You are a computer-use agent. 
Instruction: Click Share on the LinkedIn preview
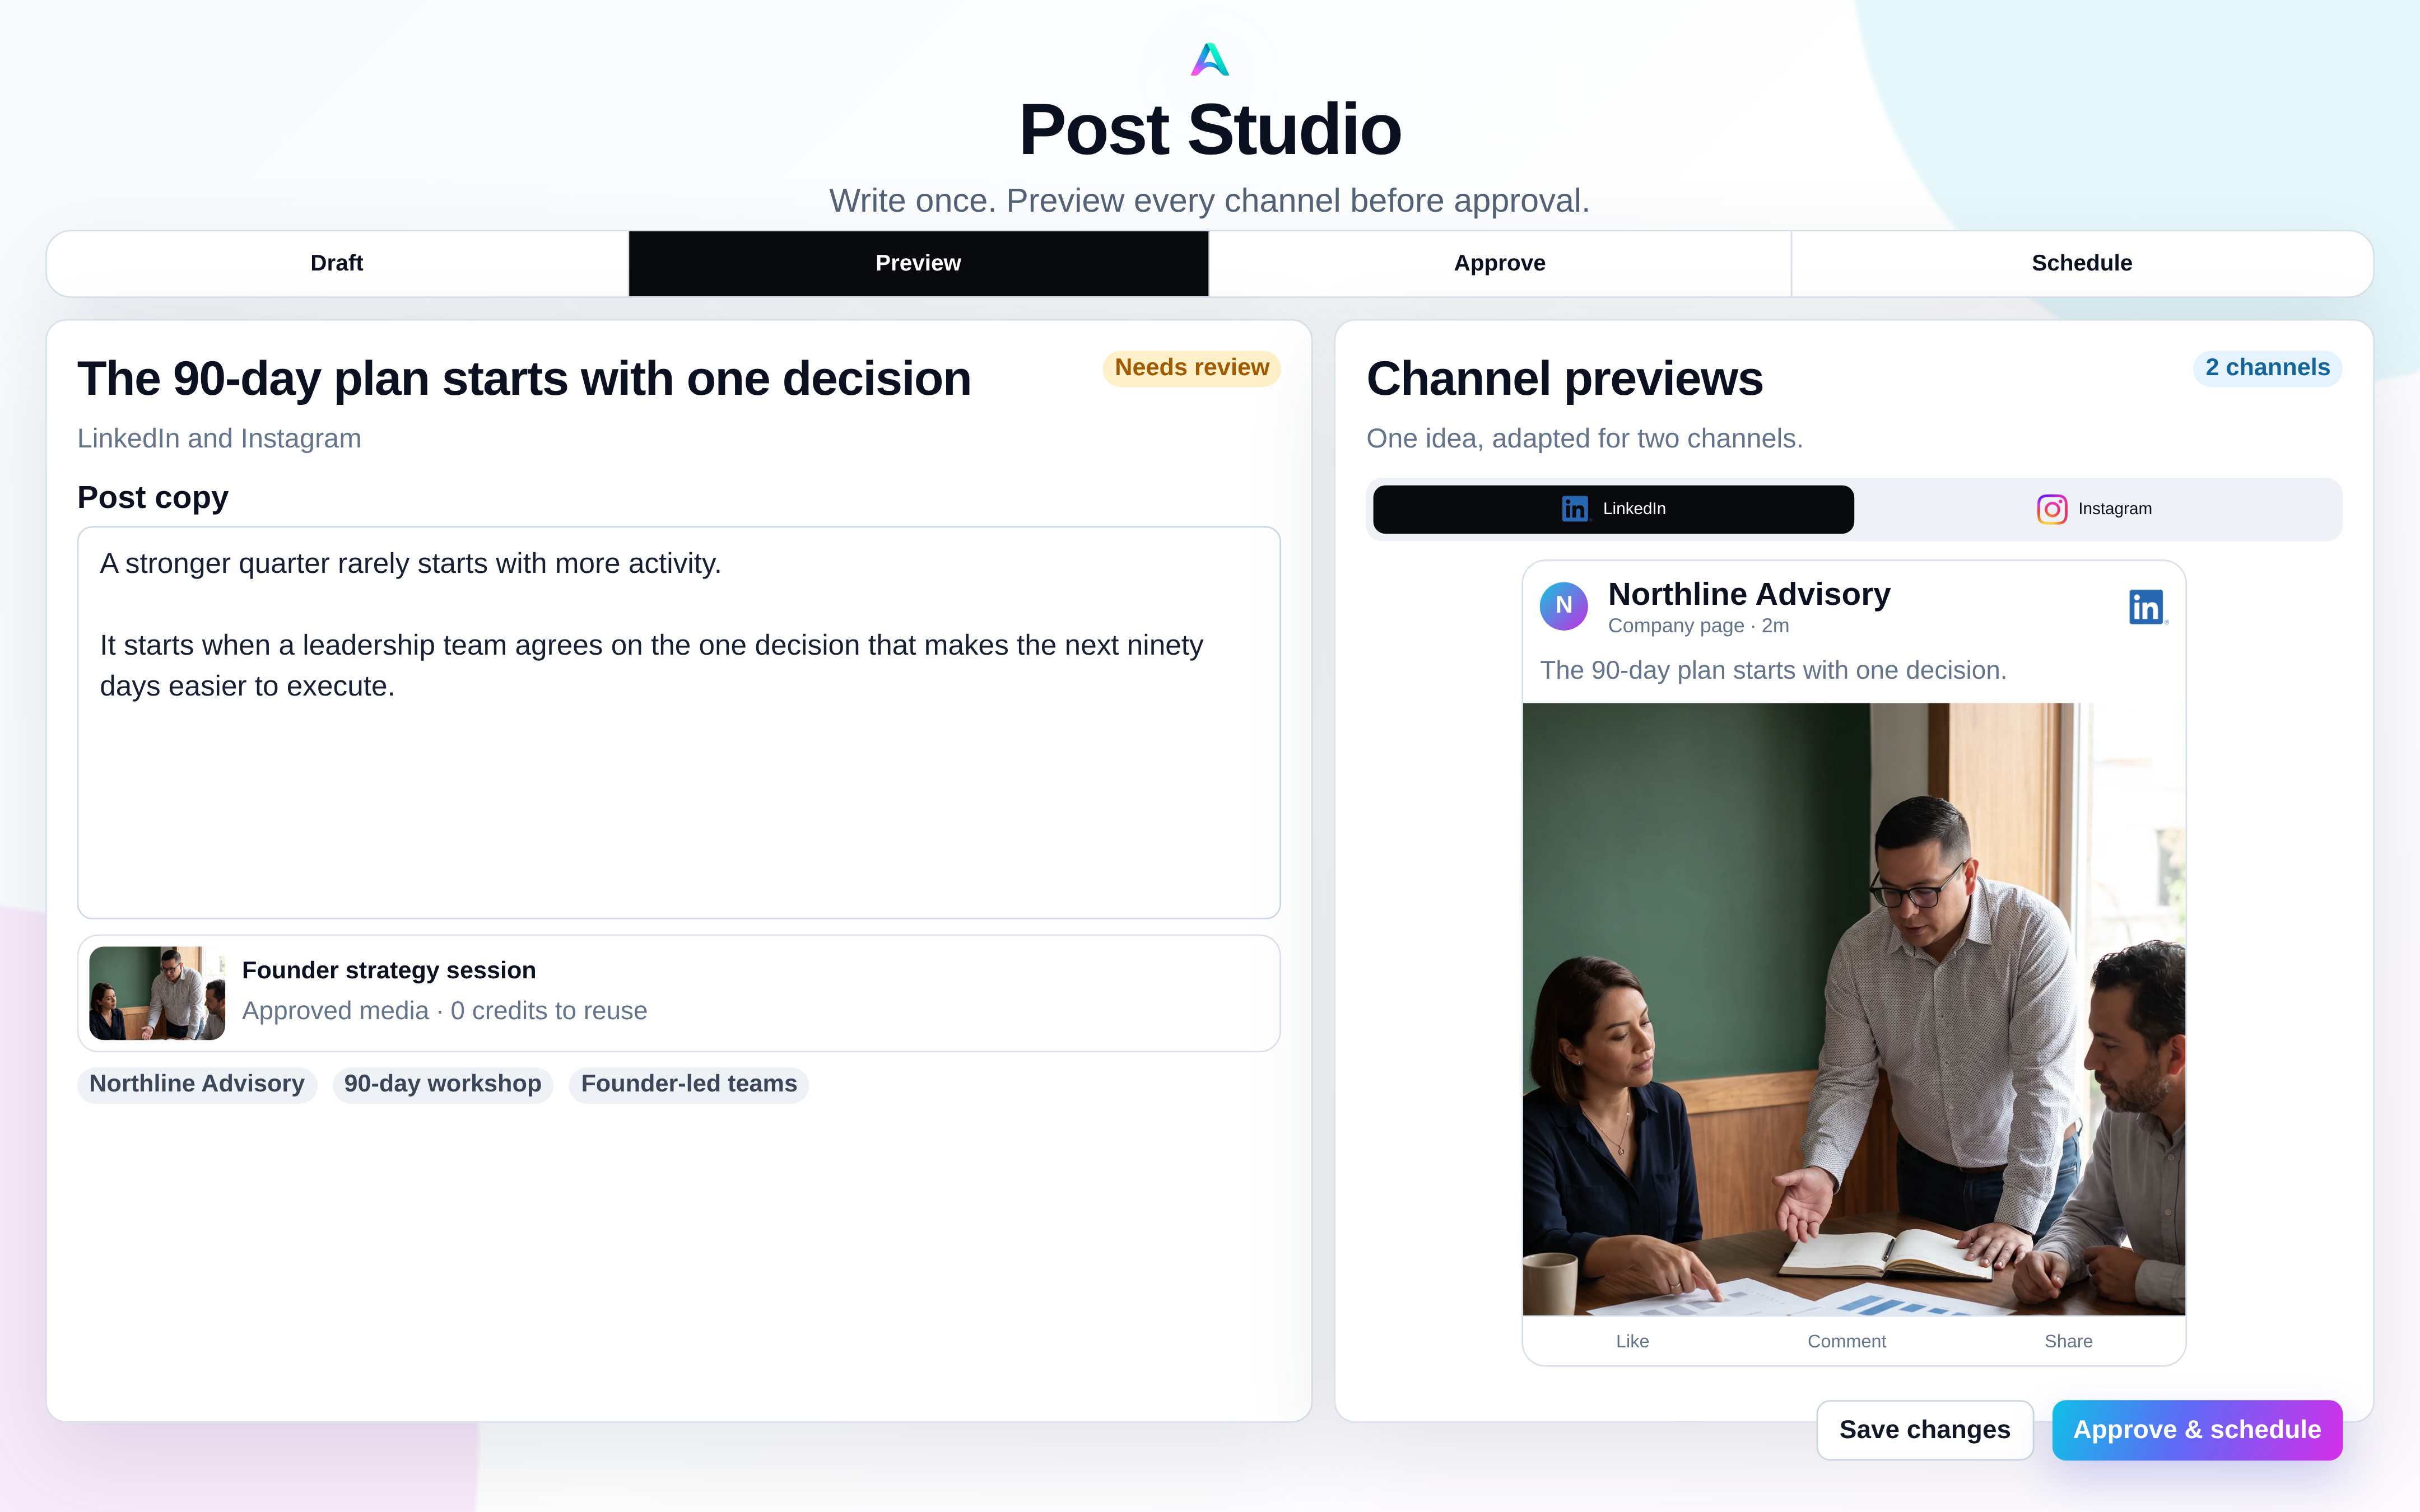[2068, 1341]
